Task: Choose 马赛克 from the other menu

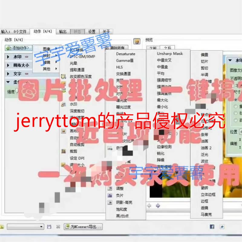Action: (x=206, y=214)
